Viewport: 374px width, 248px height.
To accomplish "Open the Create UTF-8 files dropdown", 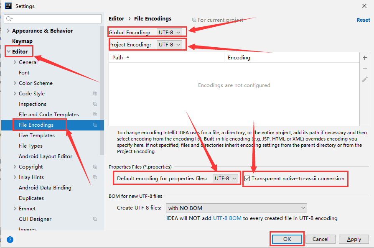I will [237, 208].
